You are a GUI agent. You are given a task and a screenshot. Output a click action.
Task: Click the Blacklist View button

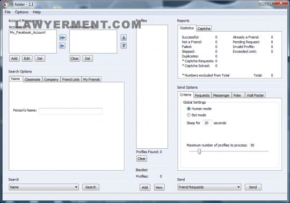pos(159,187)
